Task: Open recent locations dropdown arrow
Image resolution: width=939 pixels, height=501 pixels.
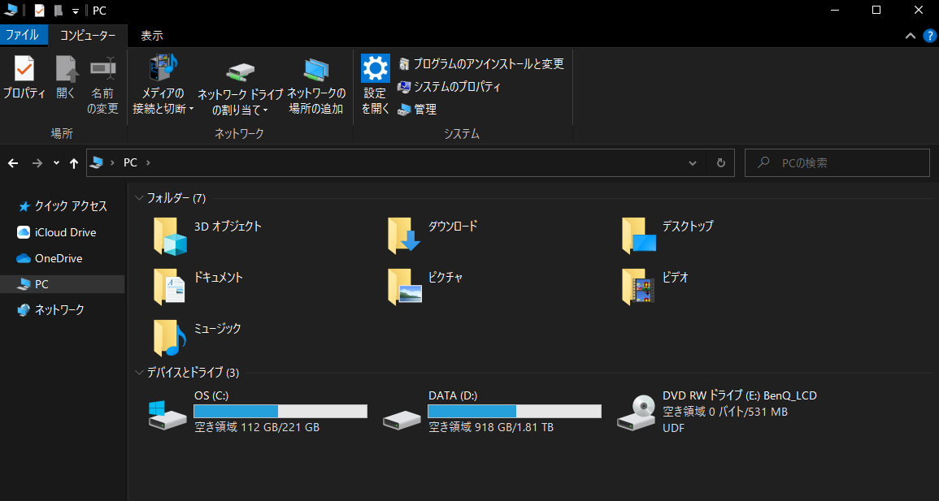Action: pos(56,162)
